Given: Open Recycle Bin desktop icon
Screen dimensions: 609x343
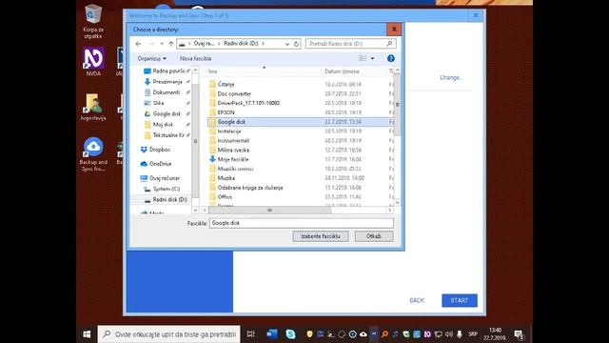Looking at the screenshot, I should click(93, 21).
